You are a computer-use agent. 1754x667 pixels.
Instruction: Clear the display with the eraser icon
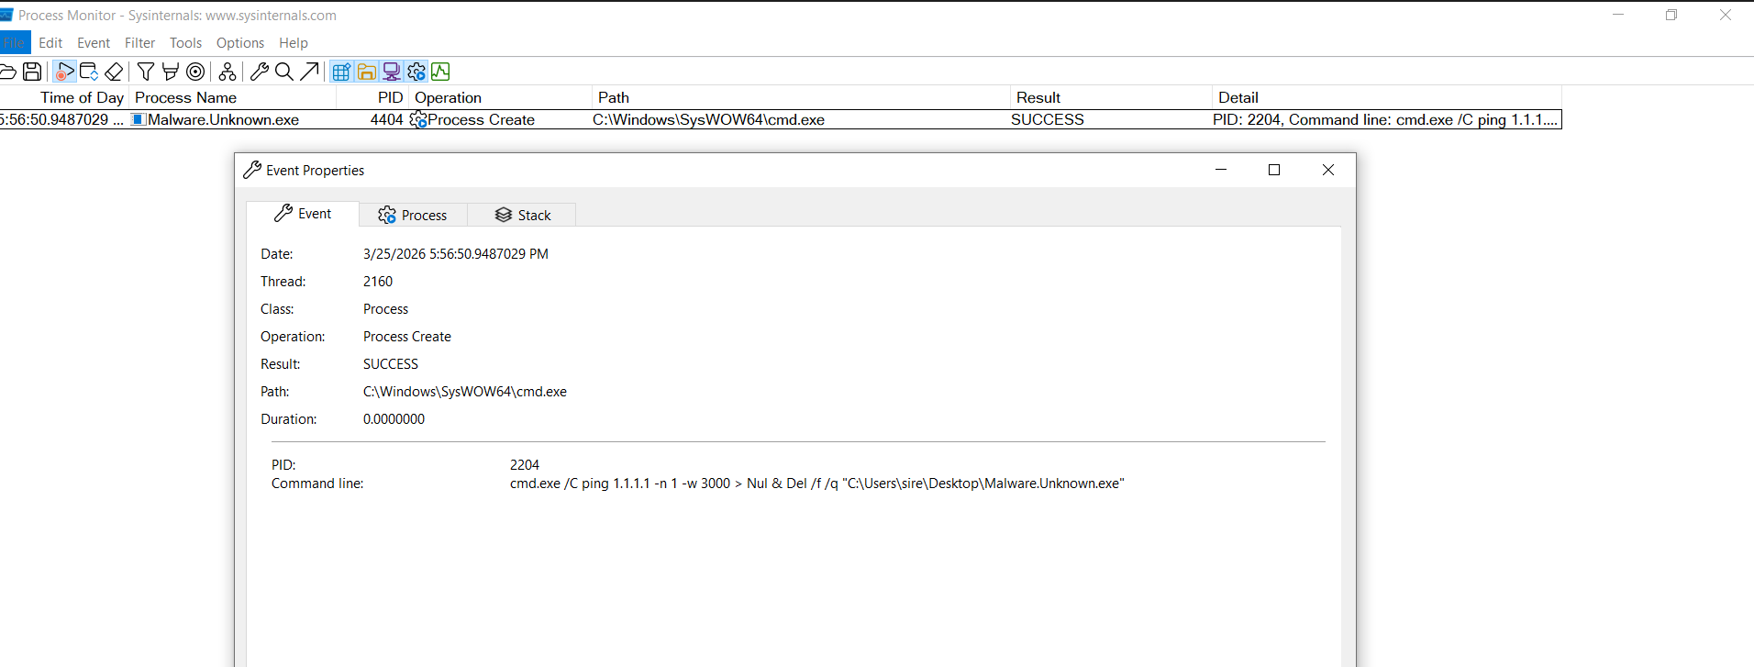(114, 72)
